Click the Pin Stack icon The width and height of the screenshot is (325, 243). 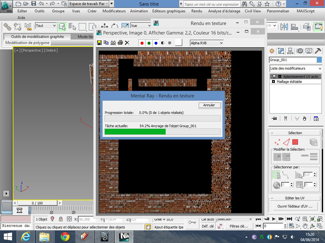click(274, 119)
